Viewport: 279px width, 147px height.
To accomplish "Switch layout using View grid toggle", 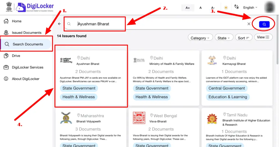I will pyautogui.click(x=263, y=37).
